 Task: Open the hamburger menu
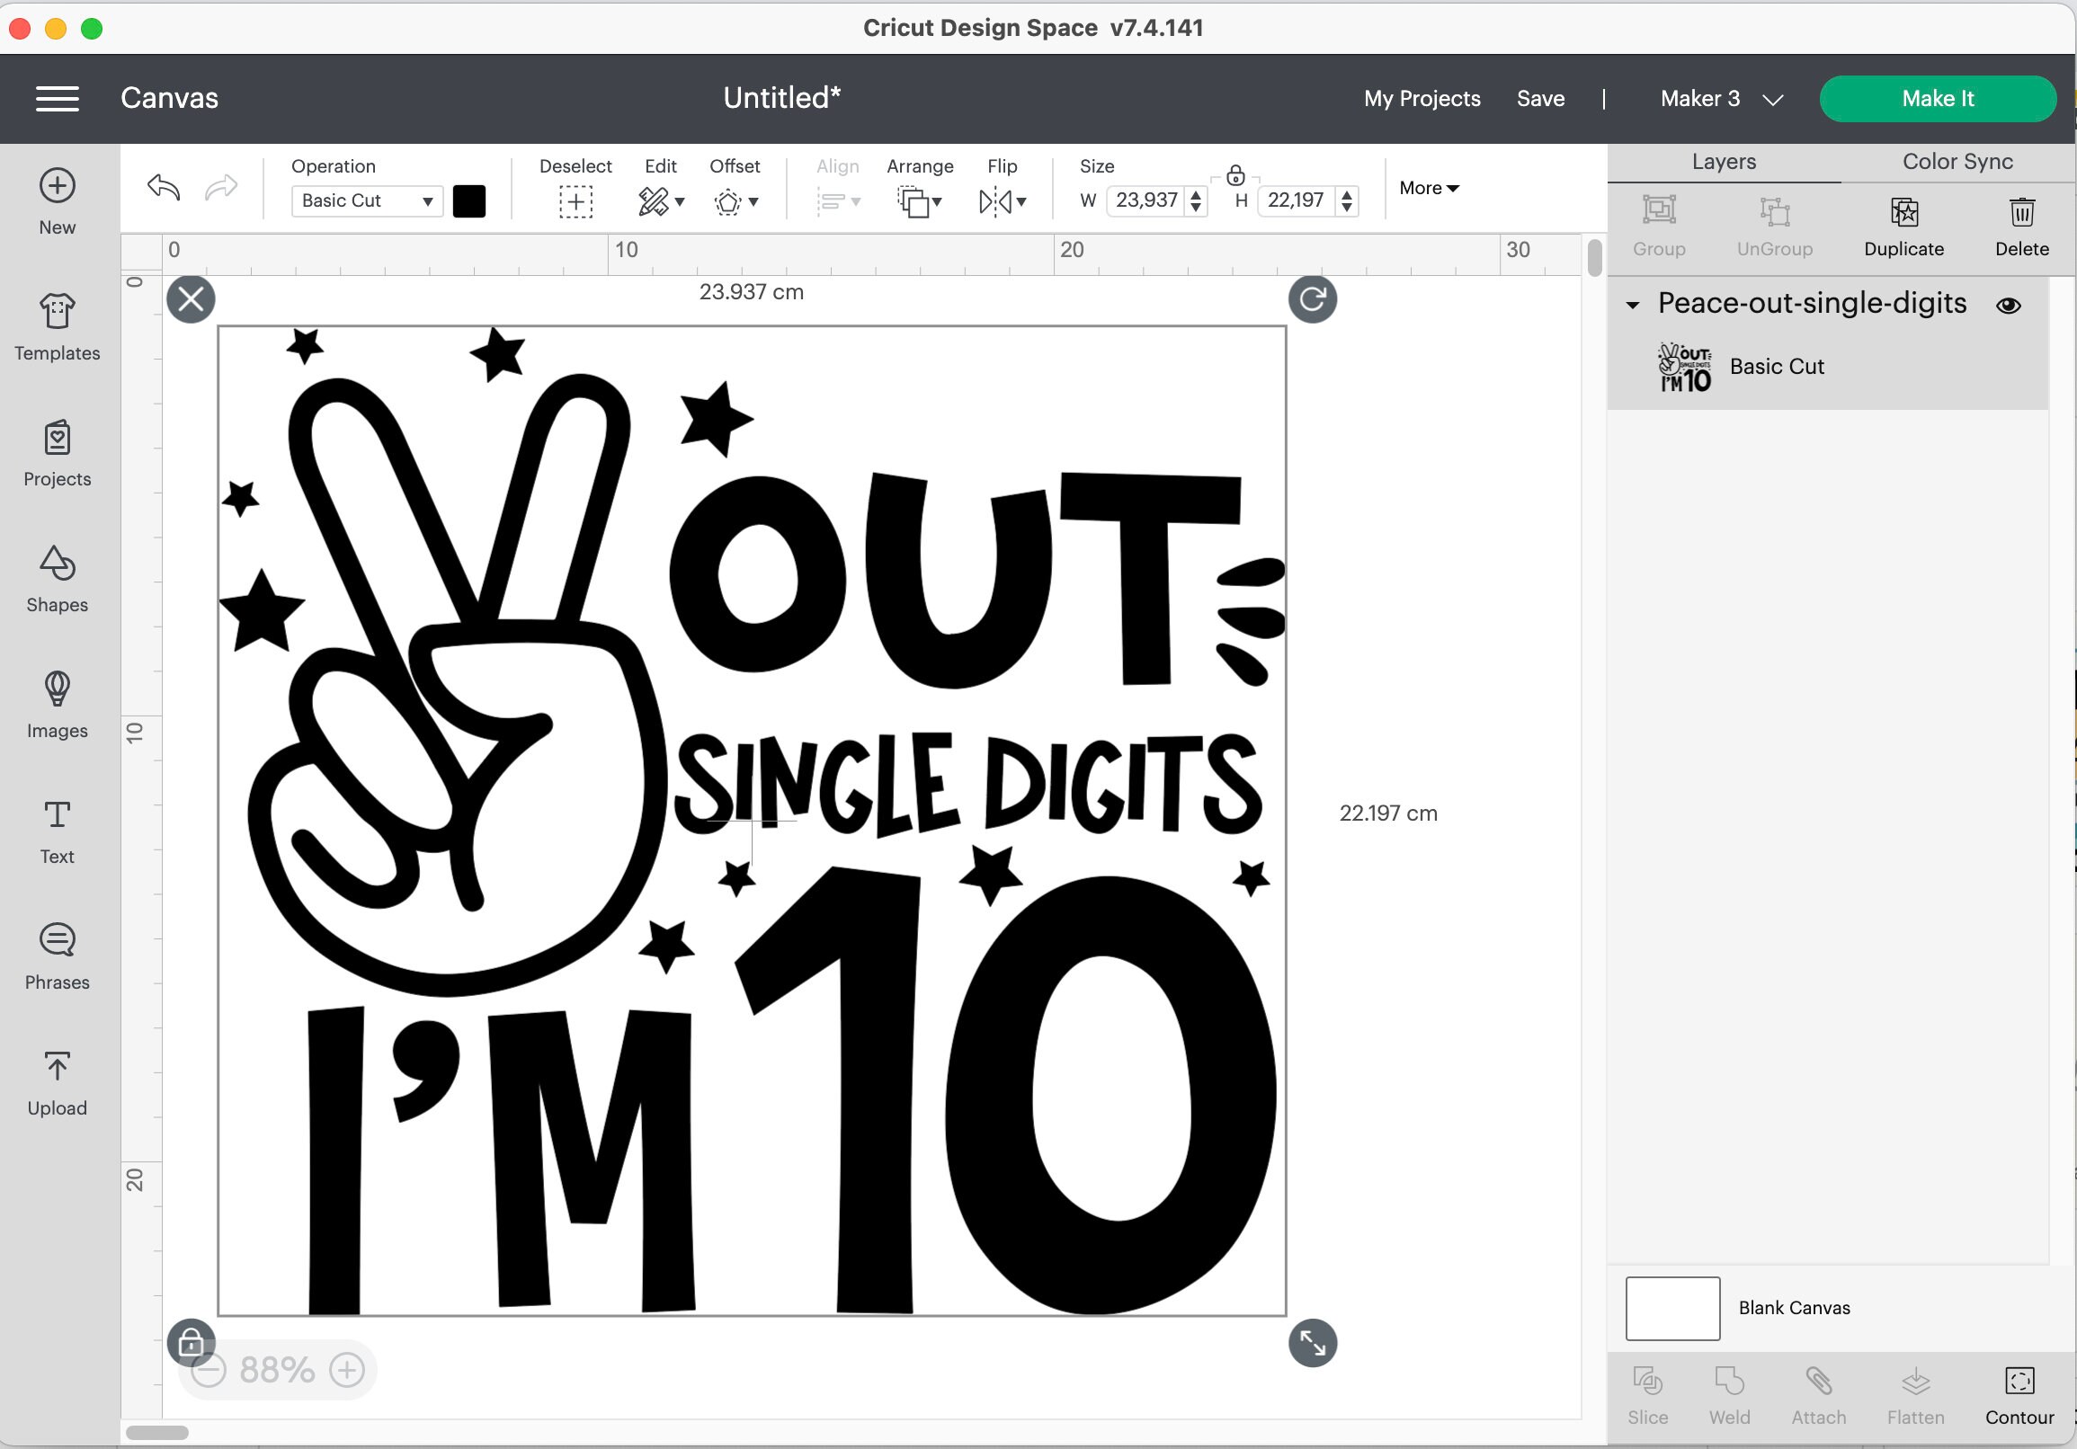(57, 98)
